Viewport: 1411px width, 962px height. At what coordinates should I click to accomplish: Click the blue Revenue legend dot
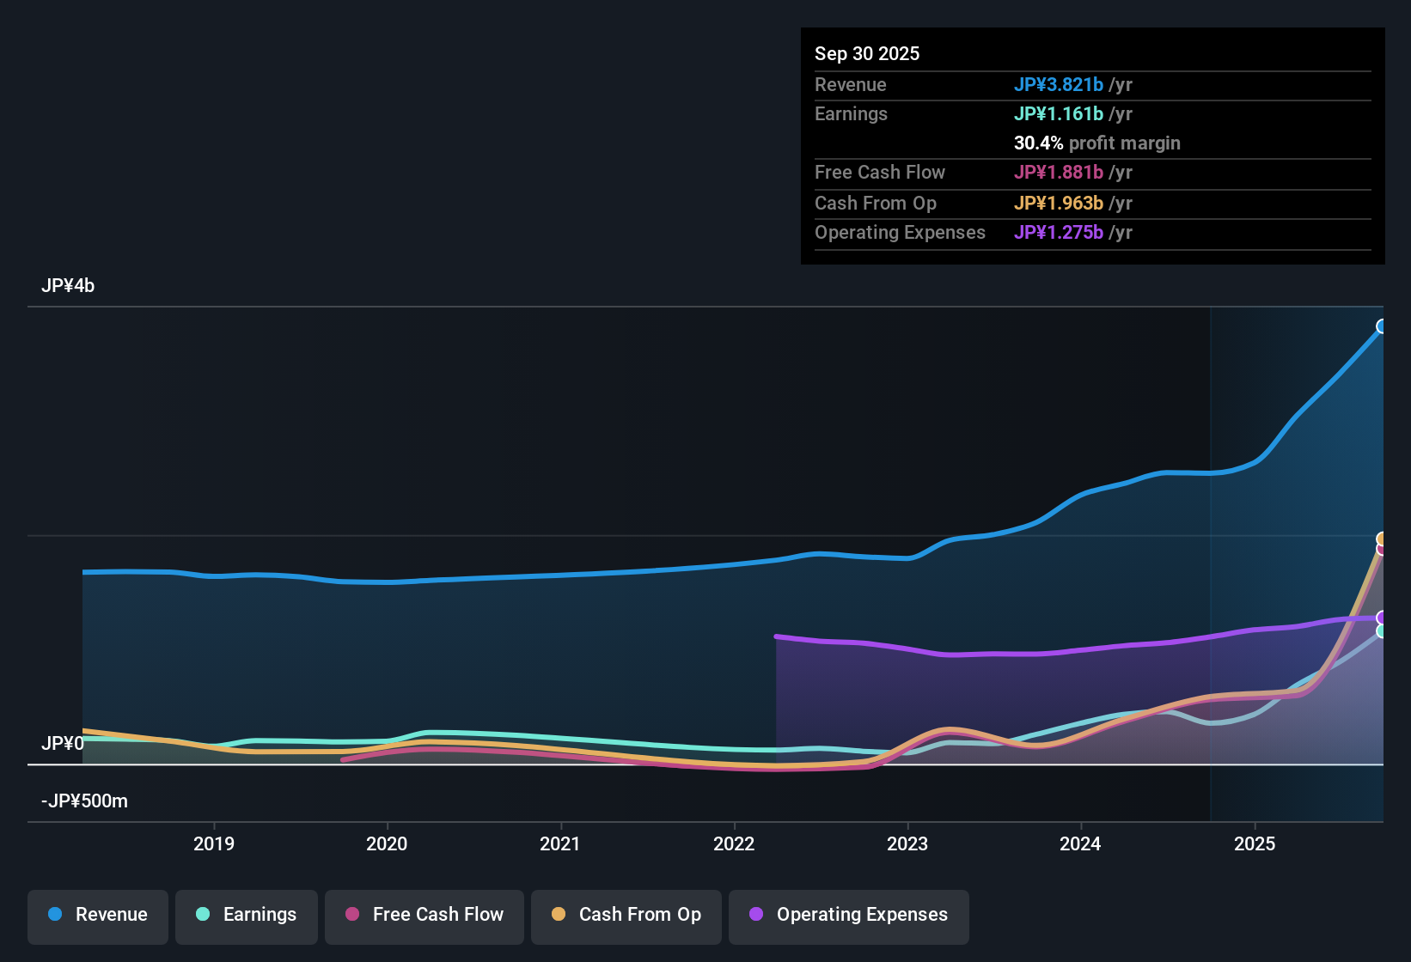coord(55,915)
